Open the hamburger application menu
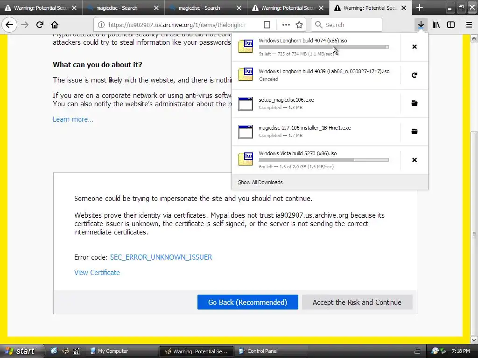The width and height of the screenshot is (478, 358). point(469,25)
